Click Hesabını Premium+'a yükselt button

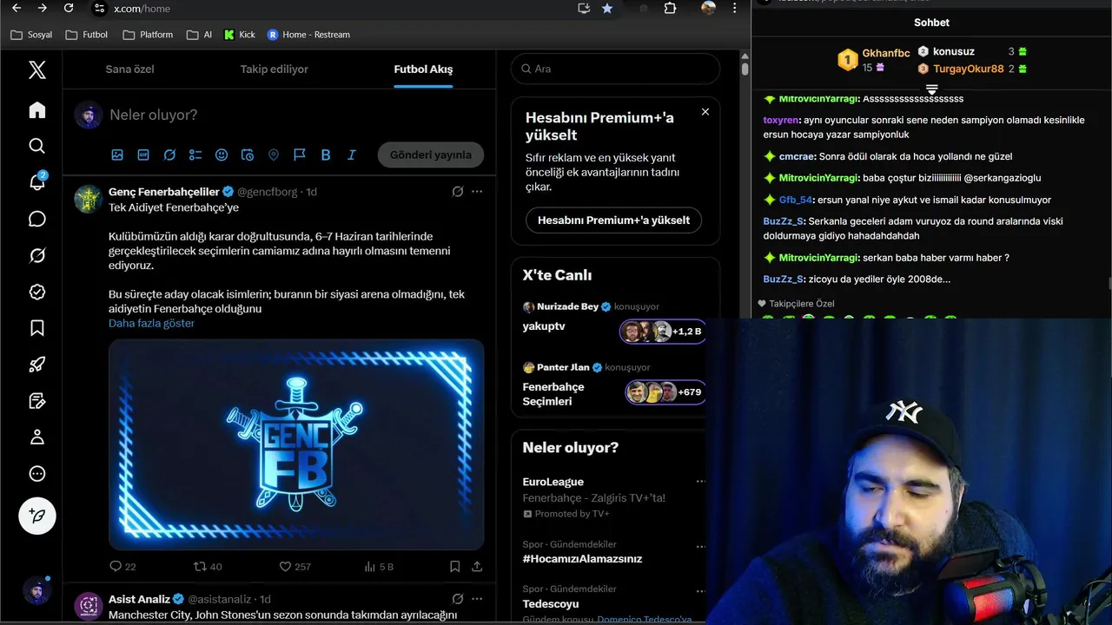click(613, 220)
